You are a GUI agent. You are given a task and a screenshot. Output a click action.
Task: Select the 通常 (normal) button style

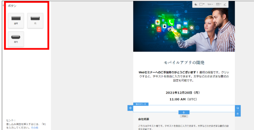[16, 20]
